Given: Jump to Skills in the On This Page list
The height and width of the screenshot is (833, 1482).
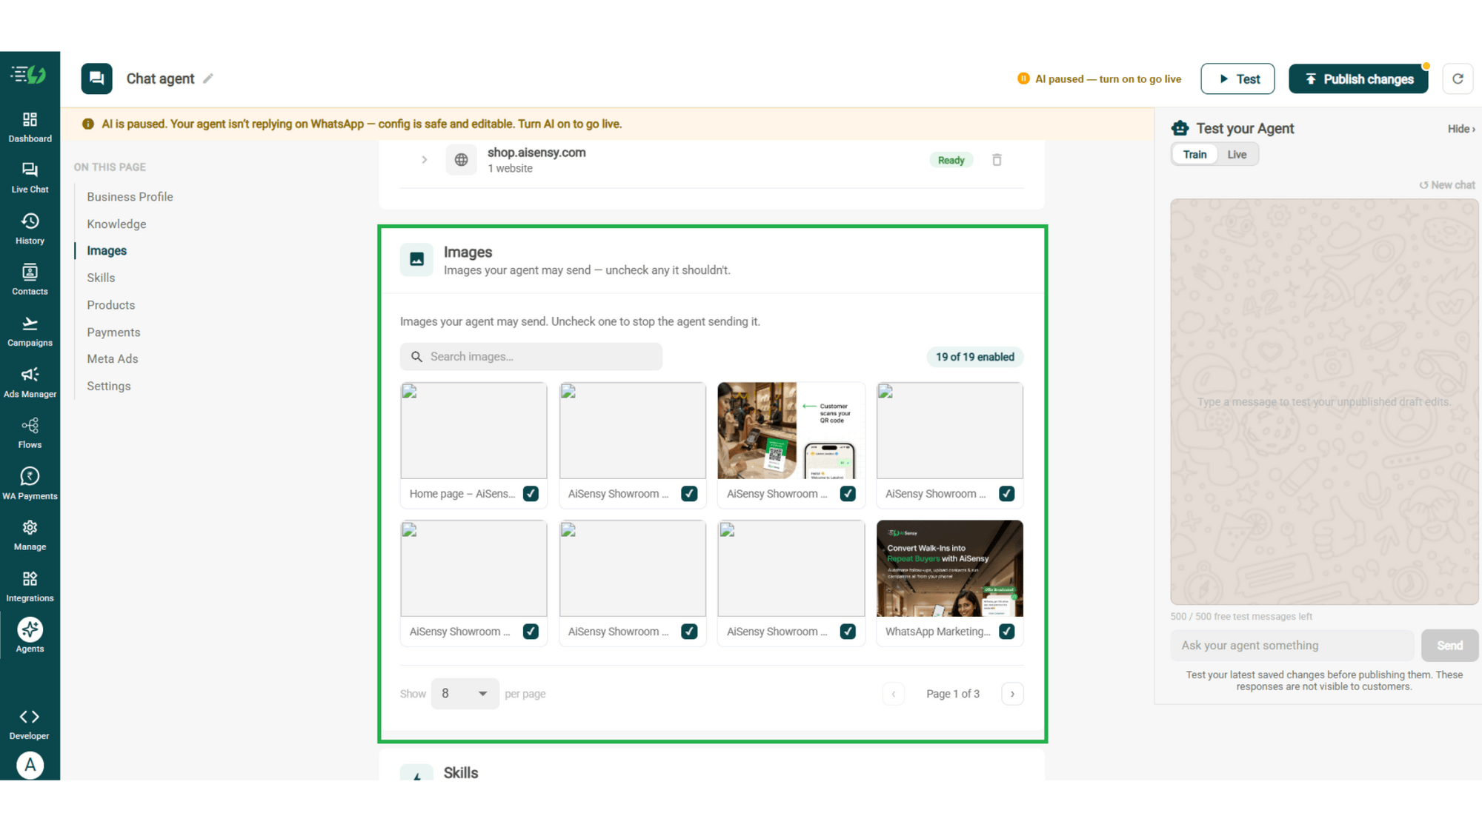Looking at the screenshot, I should [x=101, y=278].
